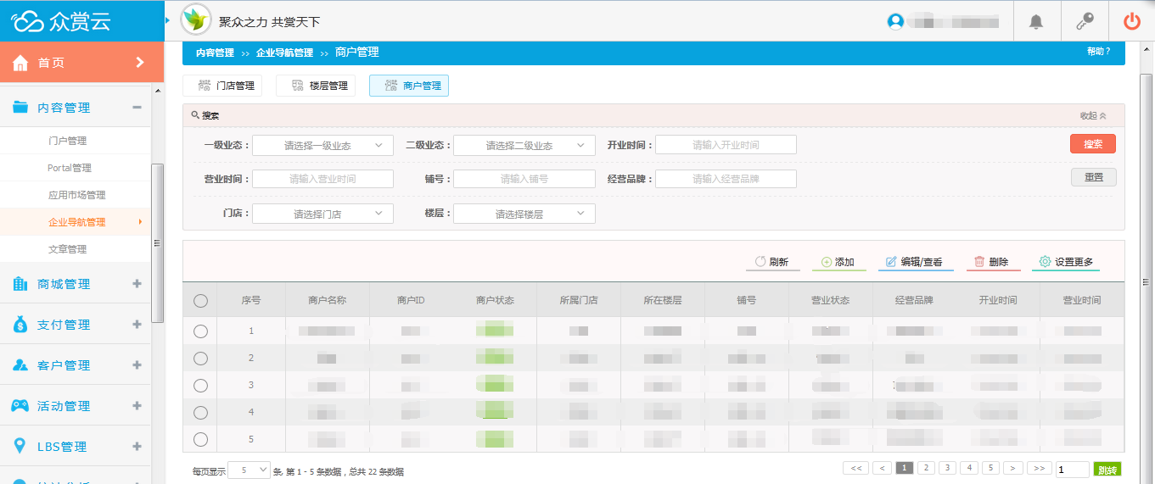Click the 删除 trash icon
This screenshot has width=1155, height=484.
pyautogui.click(x=979, y=262)
